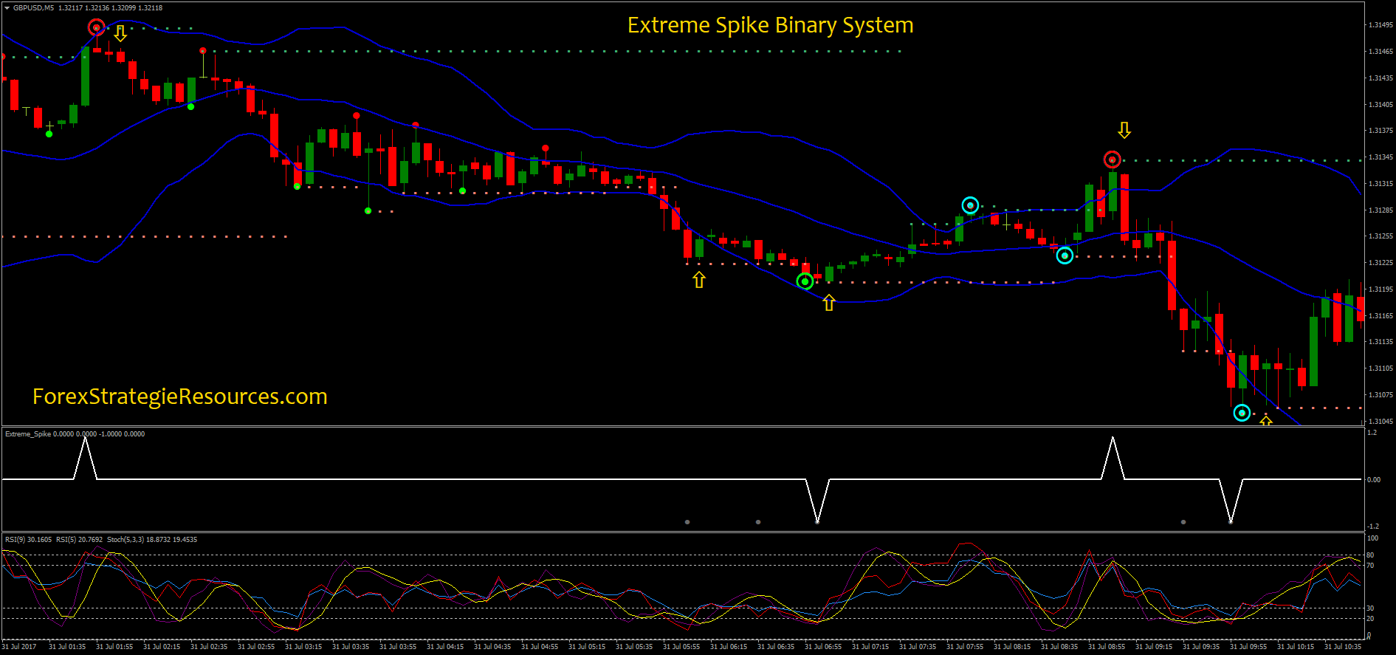Select the red target circle at 08:55 peak
Viewport: 1396px width, 655px height.
(1112, 160)
